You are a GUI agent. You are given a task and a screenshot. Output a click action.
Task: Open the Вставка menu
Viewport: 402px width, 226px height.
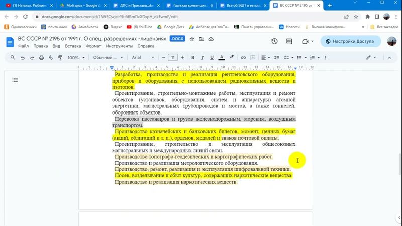(73, 46)
